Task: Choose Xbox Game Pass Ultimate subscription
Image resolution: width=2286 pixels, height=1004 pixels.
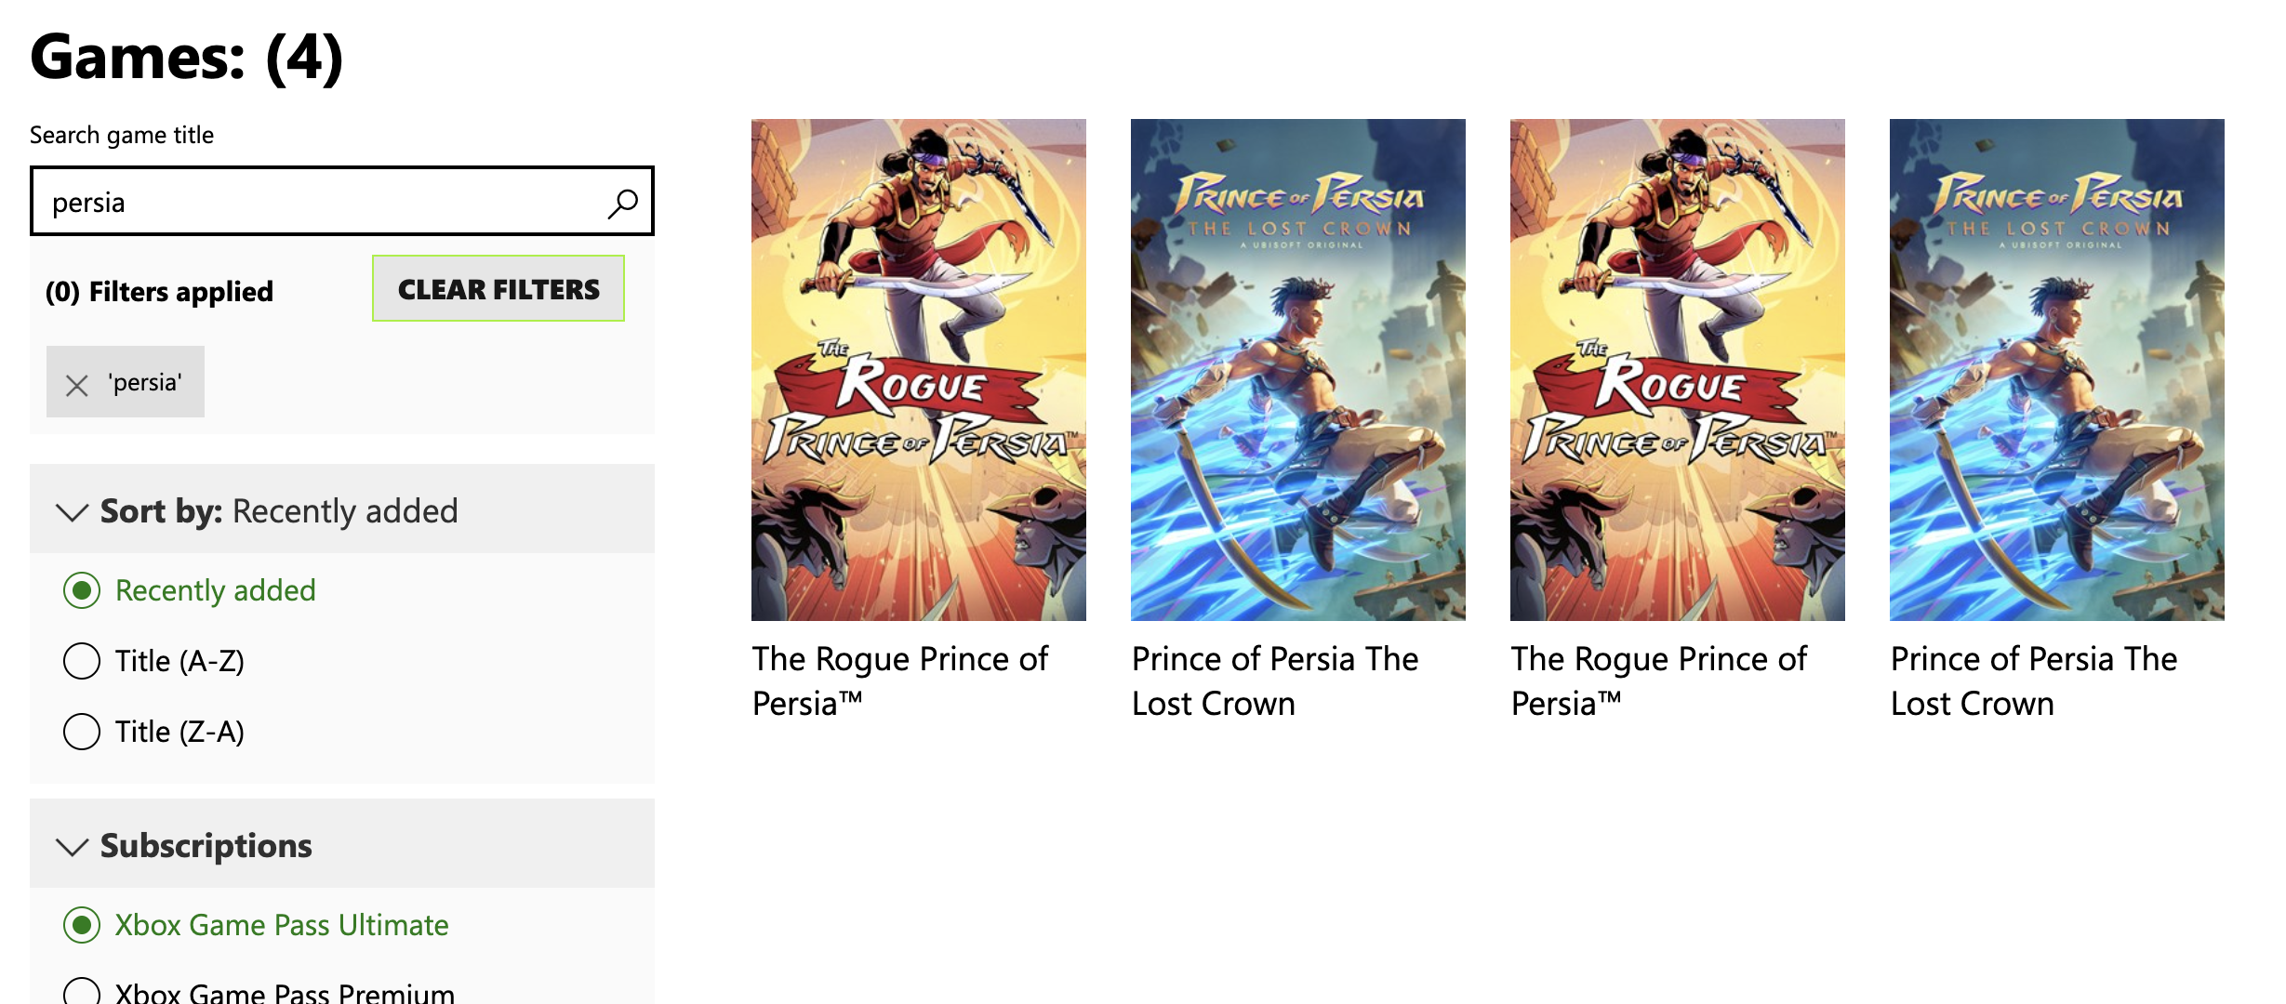Action: coord(82,925)
